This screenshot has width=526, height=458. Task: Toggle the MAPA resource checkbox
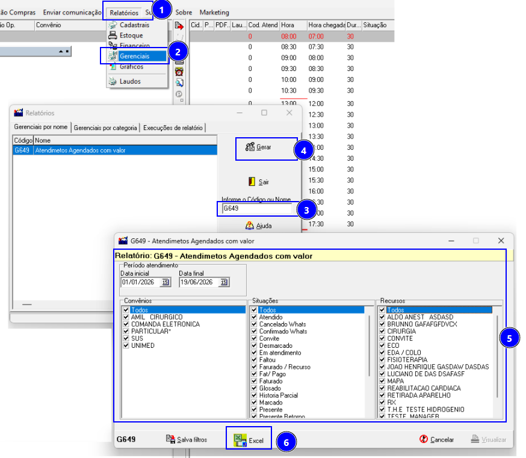pyautogui.click(x=382, y=381)
